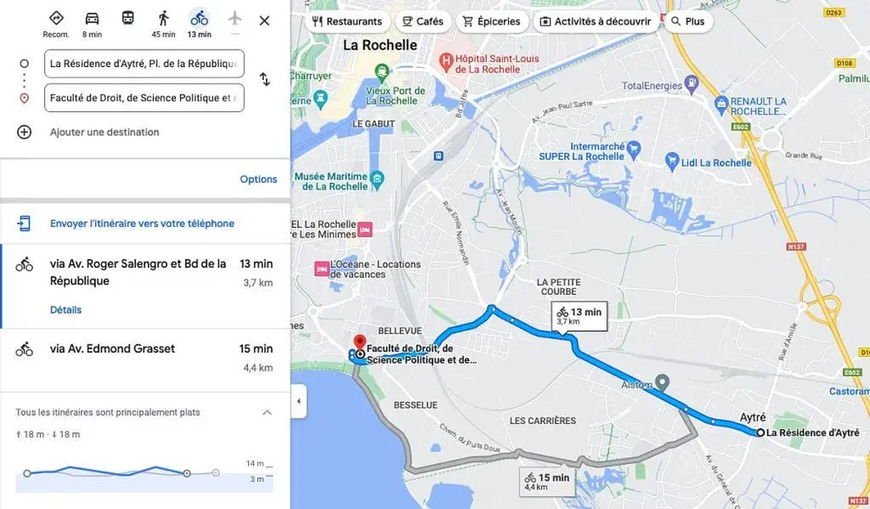The height and width of the screenshot is (509, 870).
Task: Click Hôpital Saint-Louis map marker
Action: point(446,62)
